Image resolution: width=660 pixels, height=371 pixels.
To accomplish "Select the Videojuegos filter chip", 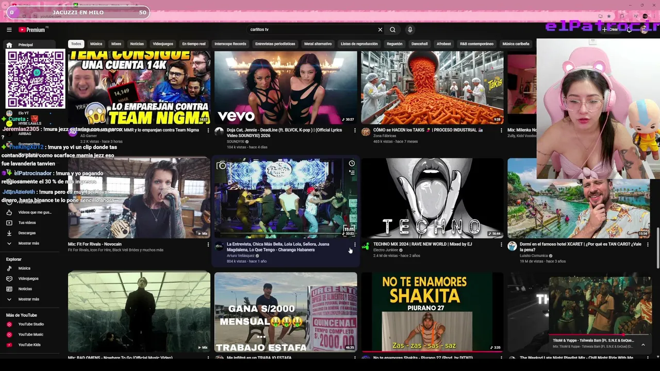I will [163, 44].
